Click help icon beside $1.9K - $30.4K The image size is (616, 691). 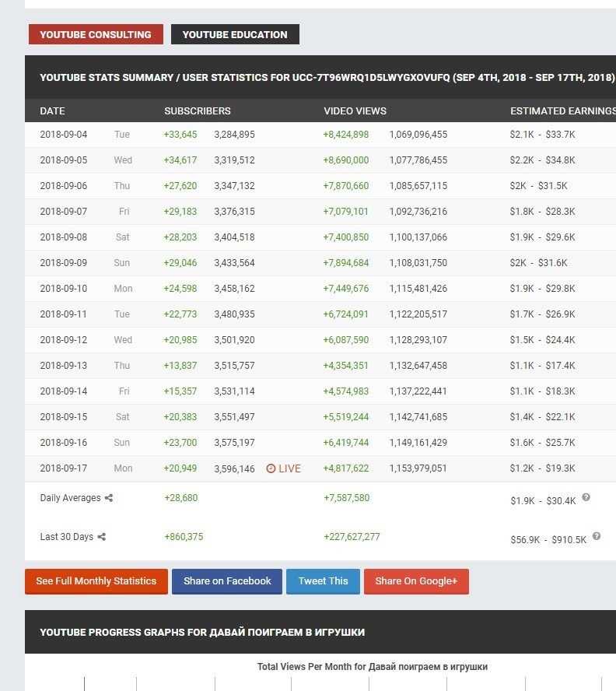pyautogui.click(x=586, y=497)
